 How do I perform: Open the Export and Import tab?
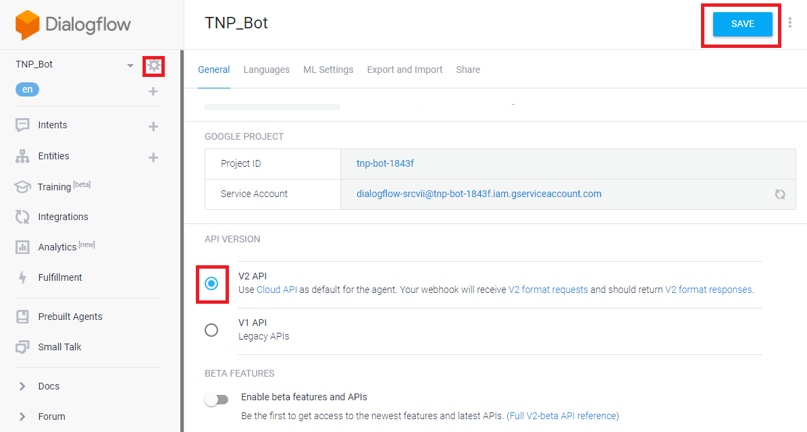pyautogui.click(x=405, y=70)
